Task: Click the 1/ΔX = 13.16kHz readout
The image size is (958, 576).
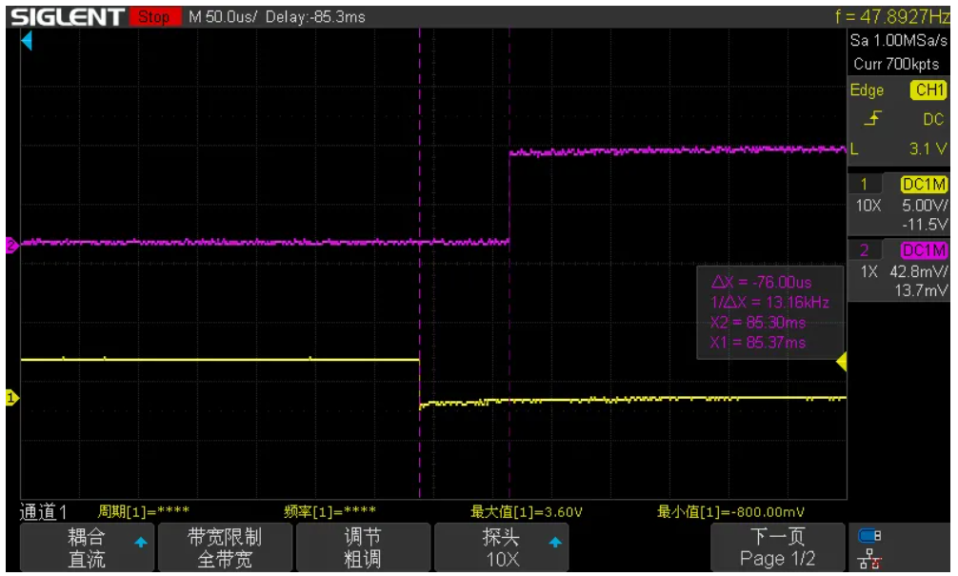Action: (x=769, y=303)
